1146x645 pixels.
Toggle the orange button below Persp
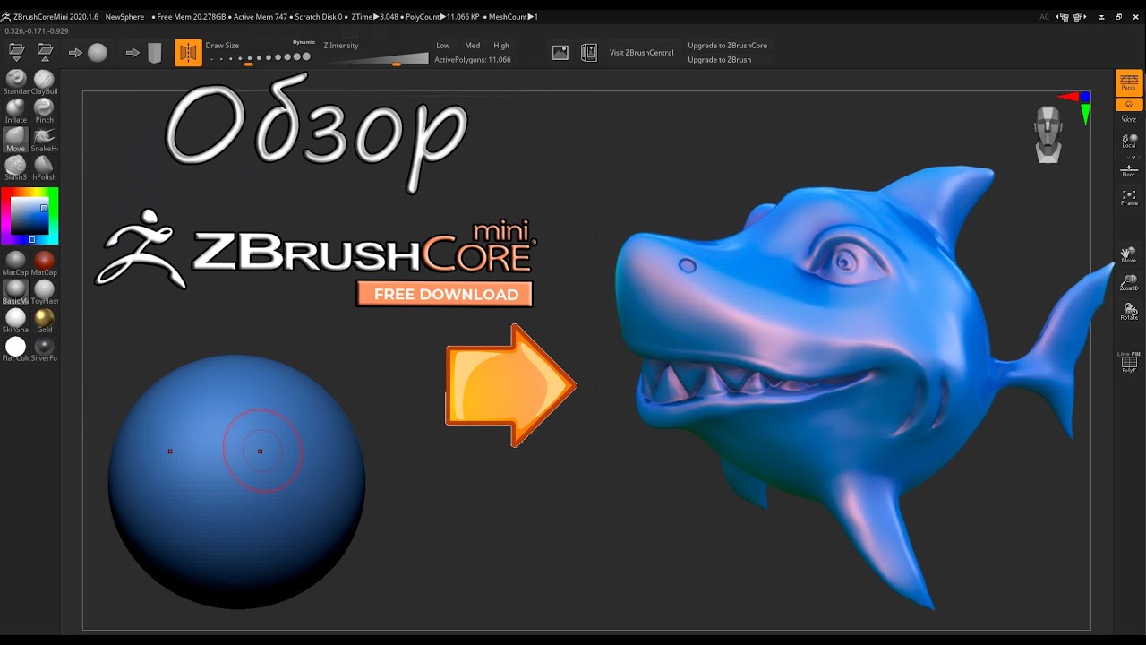point(1128,104)
